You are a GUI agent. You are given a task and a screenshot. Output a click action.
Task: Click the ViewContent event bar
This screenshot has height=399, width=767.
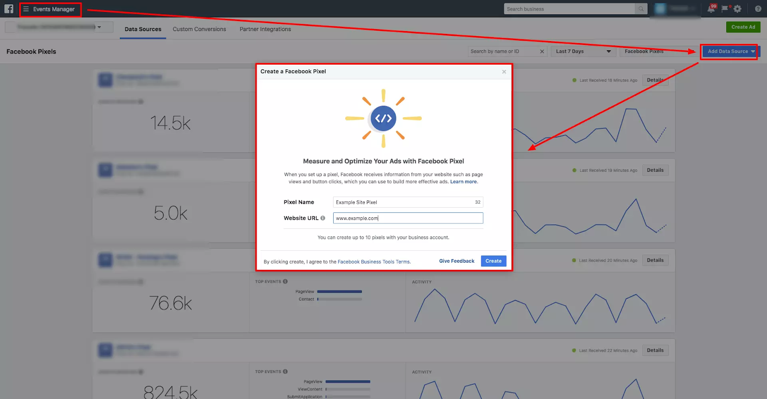[x=348, y=389]
